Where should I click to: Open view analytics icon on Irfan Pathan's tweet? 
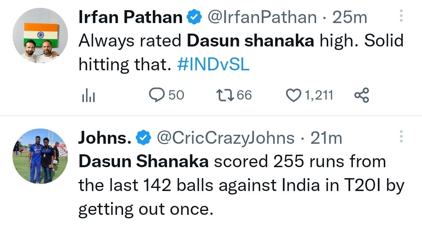click(88, 95)
